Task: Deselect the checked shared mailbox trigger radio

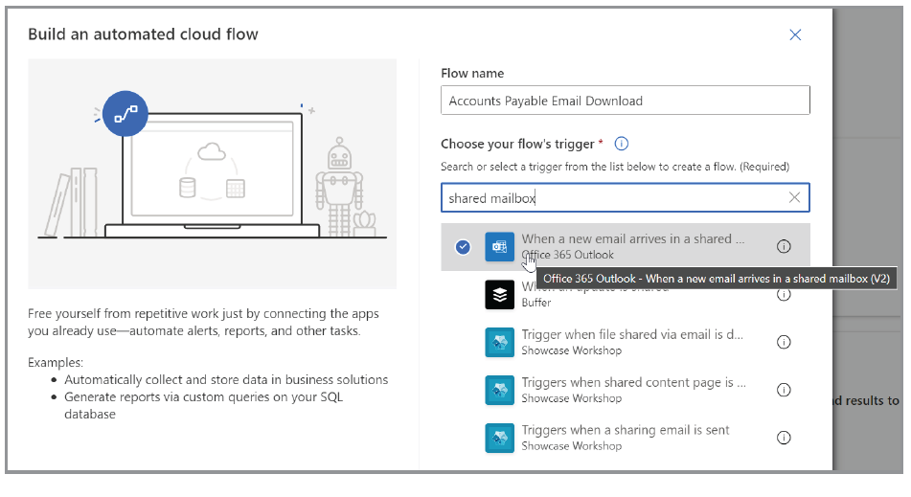Action: point(463,247)
